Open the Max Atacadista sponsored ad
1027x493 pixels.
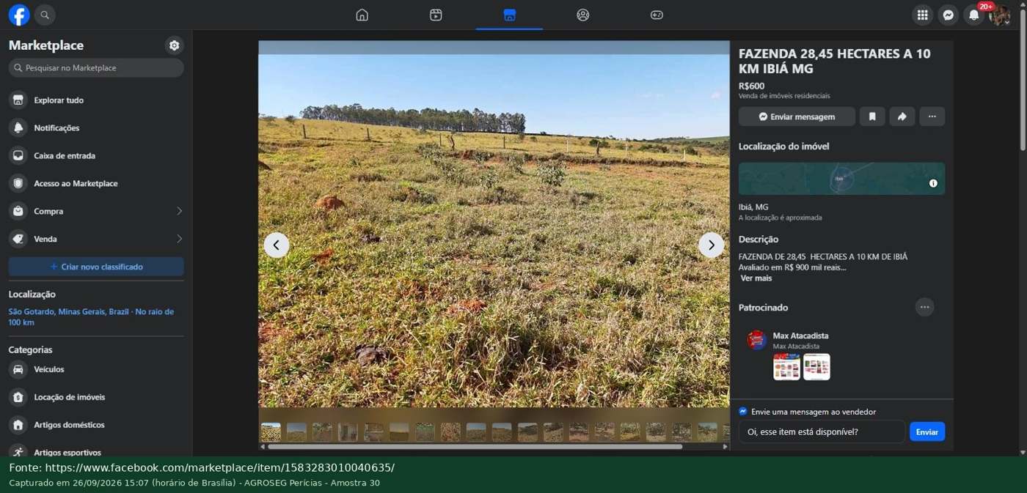[841, 357]
